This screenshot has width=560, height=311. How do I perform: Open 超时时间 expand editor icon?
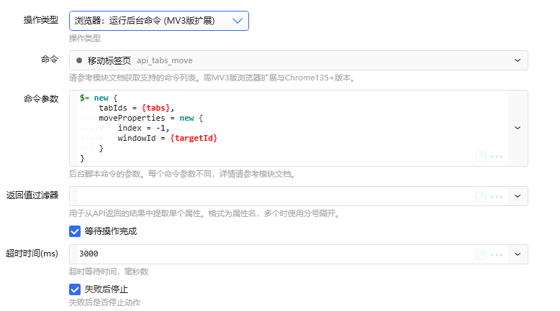pos(481,255)
